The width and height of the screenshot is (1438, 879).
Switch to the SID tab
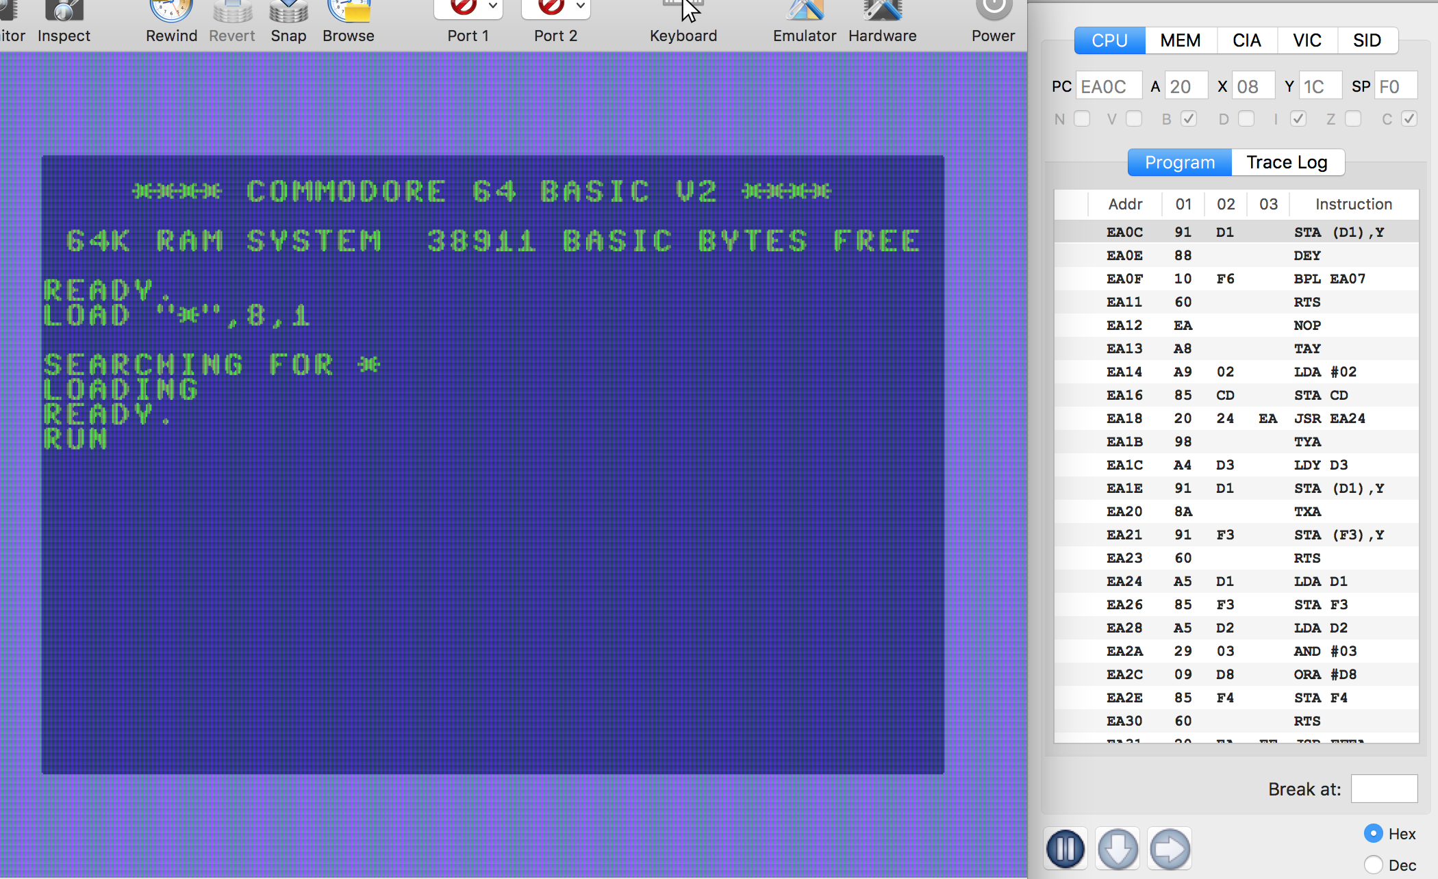pyautogui.click(x=1367, y=40)
